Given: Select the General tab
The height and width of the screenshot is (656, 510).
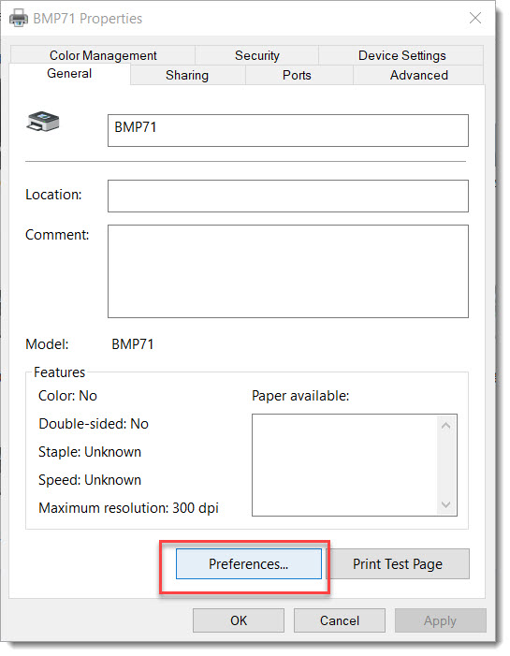Looking at the screenshot, I should click(x=69, y=74).
